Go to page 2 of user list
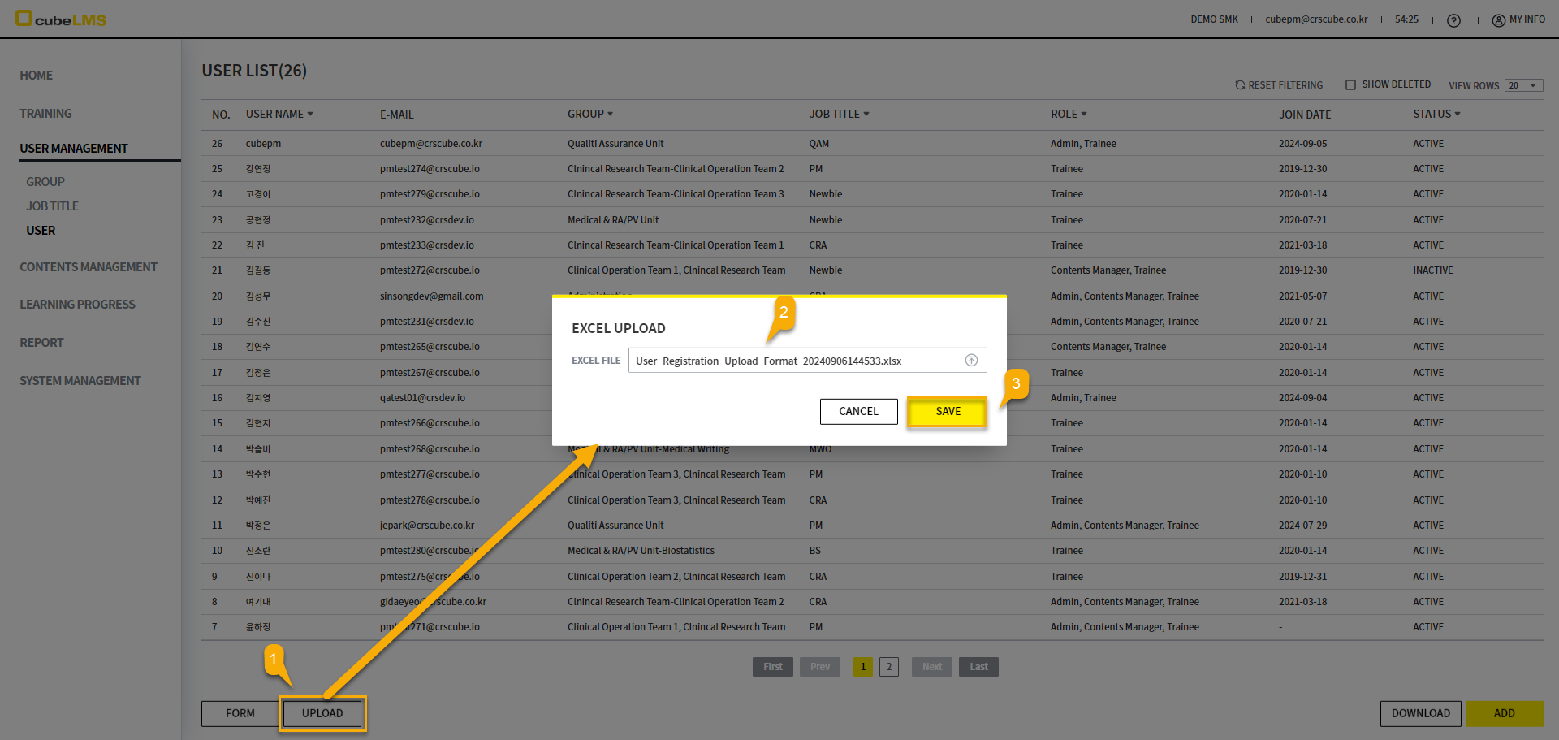This screenshot has height=740, width=1559. click(888, 667)
